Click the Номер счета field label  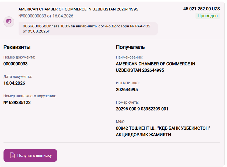pyautogui.click(x=127, y=102)
